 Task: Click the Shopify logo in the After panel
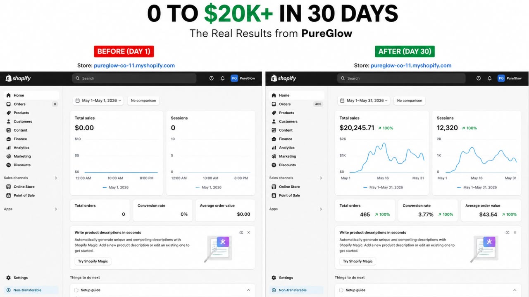pos(283,78)
